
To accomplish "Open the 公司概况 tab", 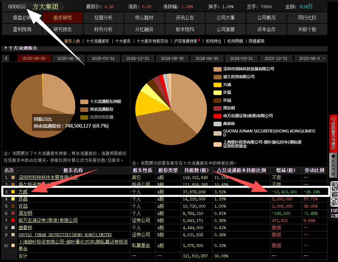I will [x=266, y=18].
